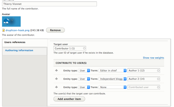Click the CONTRIBUTE TO USER(S) table header
The height and width of the screenshot is (107, 174).
[109, 63]
